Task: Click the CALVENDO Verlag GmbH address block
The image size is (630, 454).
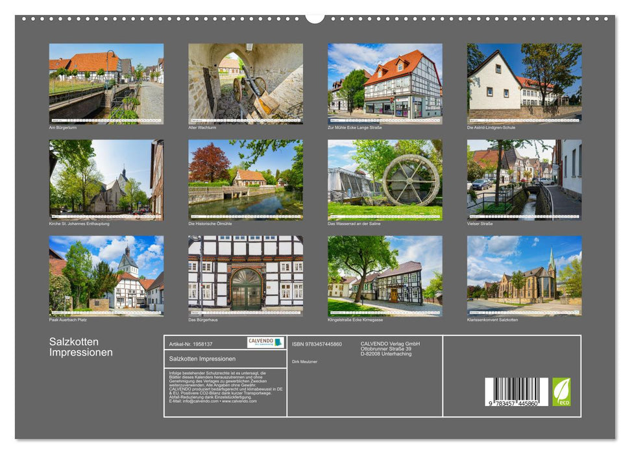Action: point(389,348)
